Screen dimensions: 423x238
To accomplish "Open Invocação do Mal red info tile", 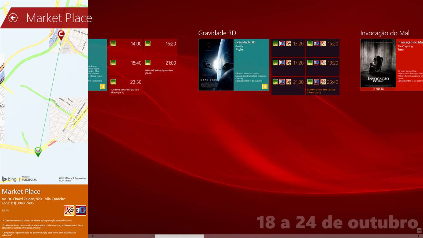I will coord(409,65).
